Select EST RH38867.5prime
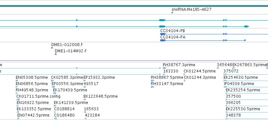 tap(167, 77)
